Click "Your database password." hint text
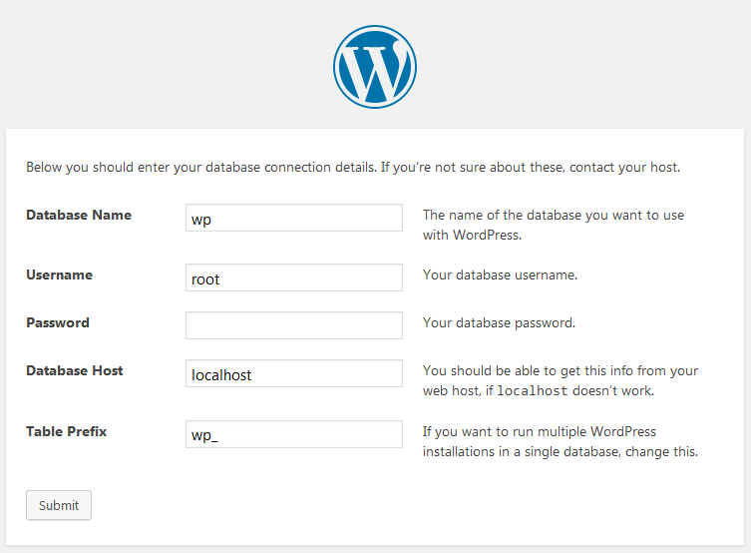751x553 pixels. 499,322
